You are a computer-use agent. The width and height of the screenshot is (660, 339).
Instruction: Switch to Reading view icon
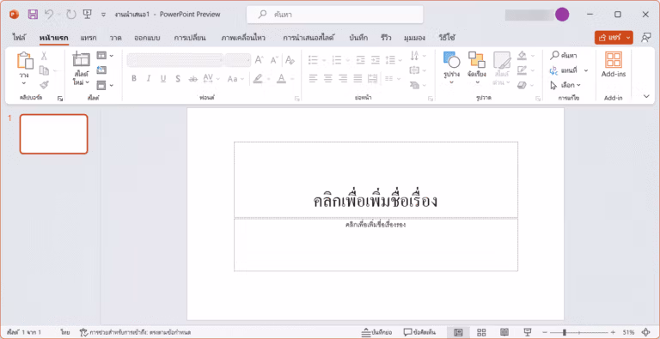point(504,332)
